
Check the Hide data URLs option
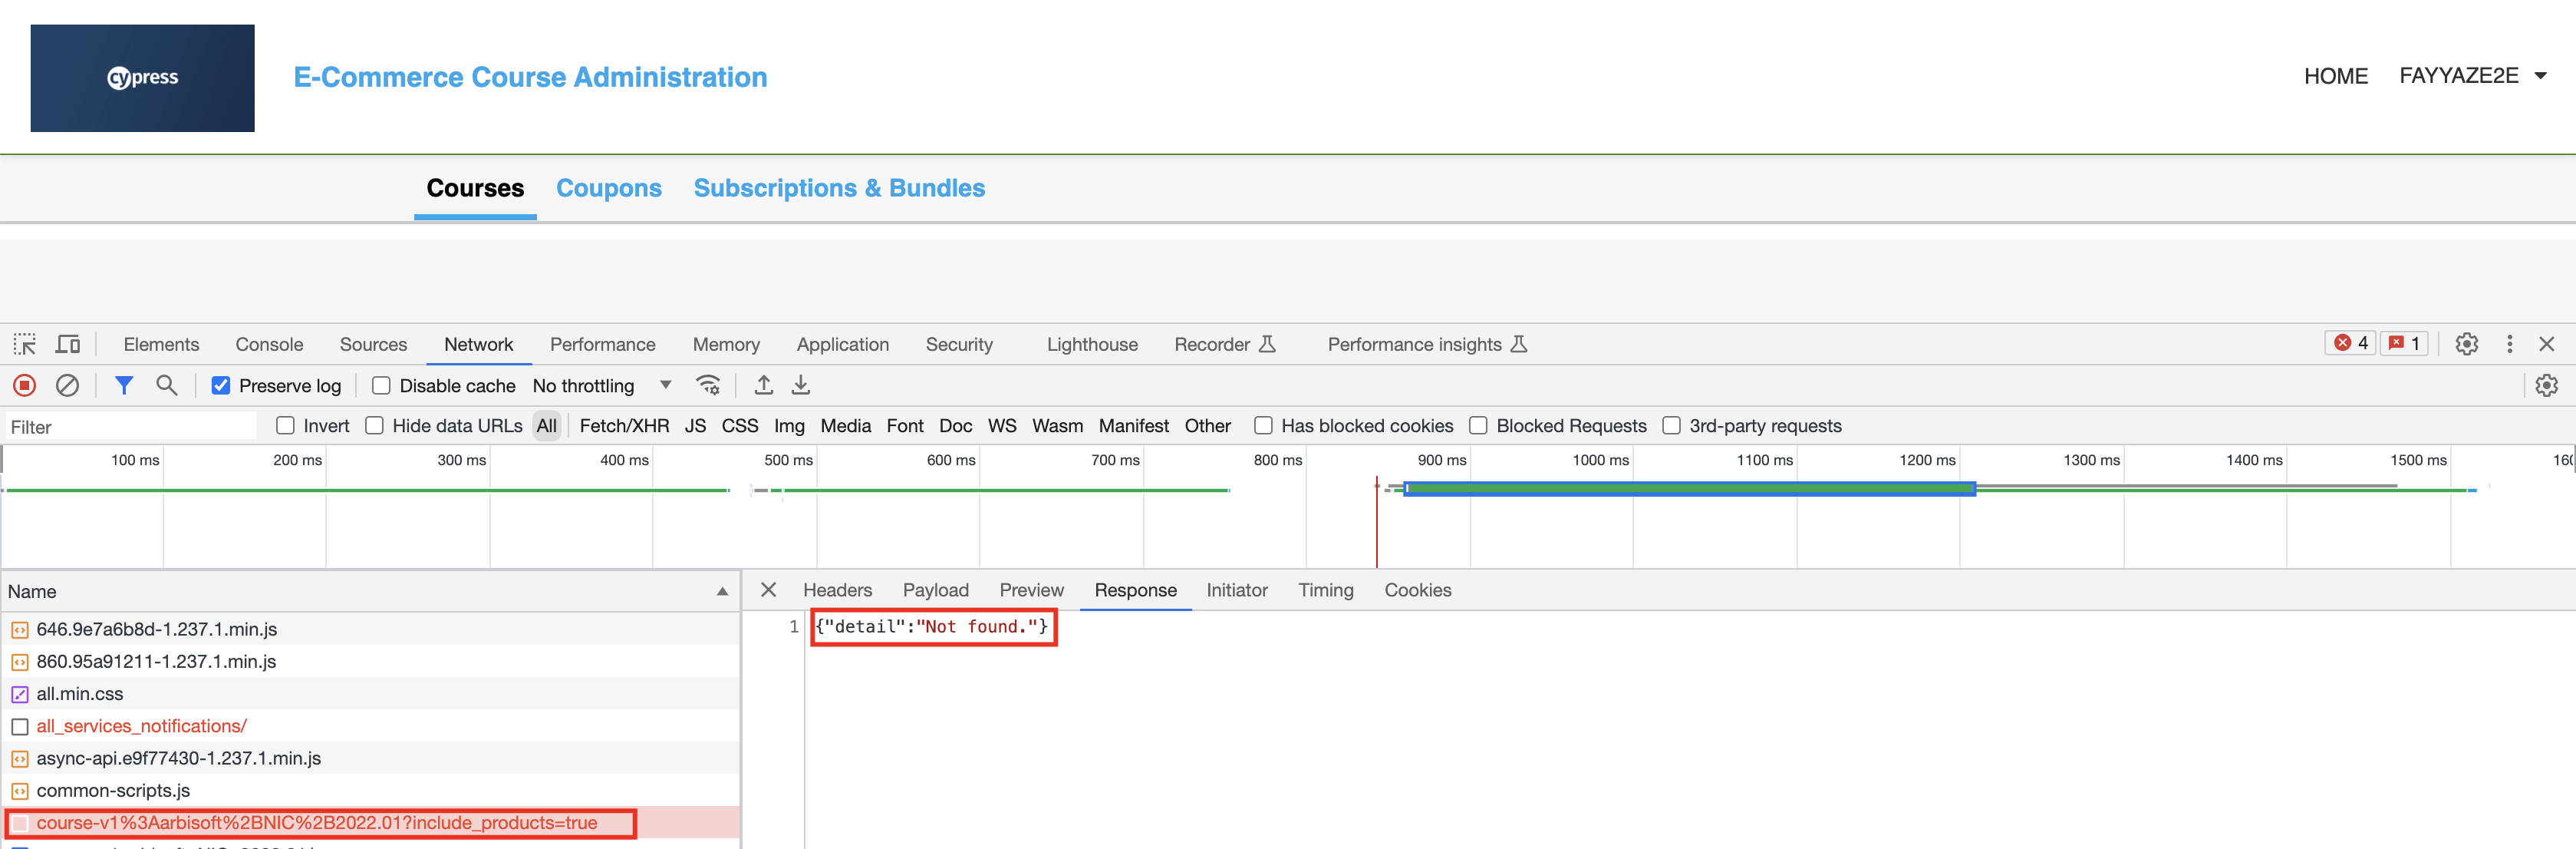tap(375, 425)
